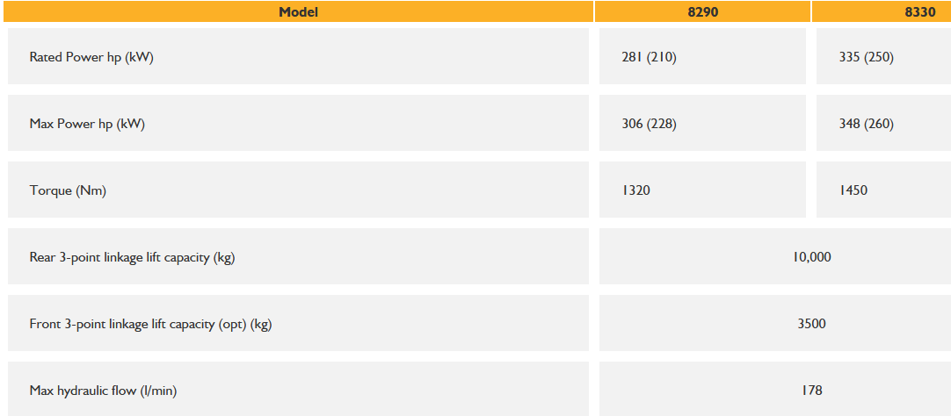Click the Model column header
The height and width of the screenshot is (416, 951).
[298, 11]
